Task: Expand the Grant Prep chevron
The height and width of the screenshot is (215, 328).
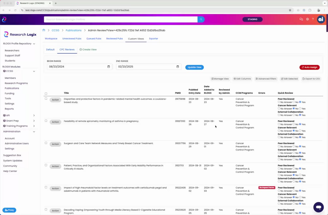Action: pos(34,121)
